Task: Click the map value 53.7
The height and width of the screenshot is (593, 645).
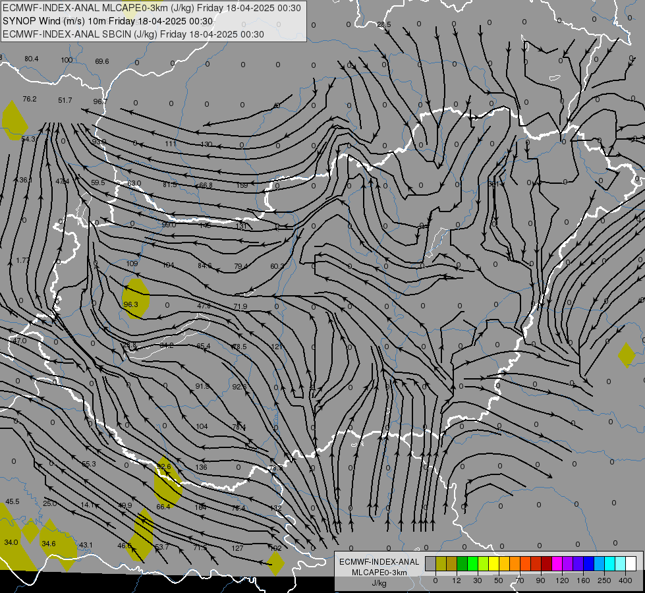Action: click(x=161, y=547)
